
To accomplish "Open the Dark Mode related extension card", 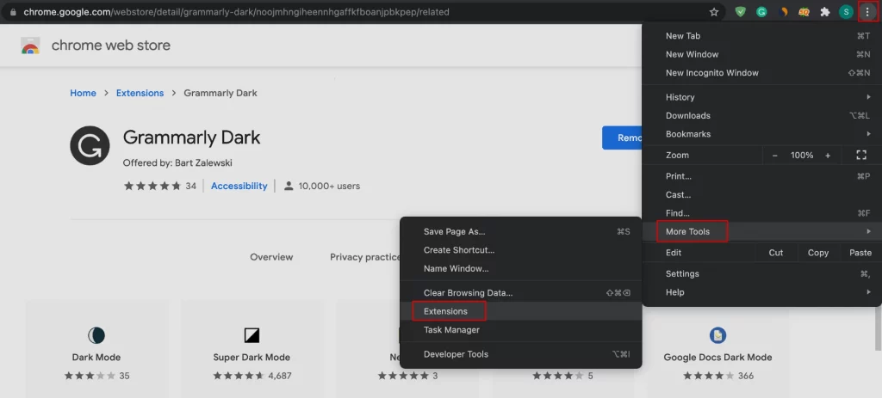I will 96,349.
